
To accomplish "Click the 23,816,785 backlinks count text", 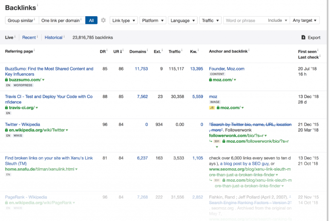I will point(93,37).
